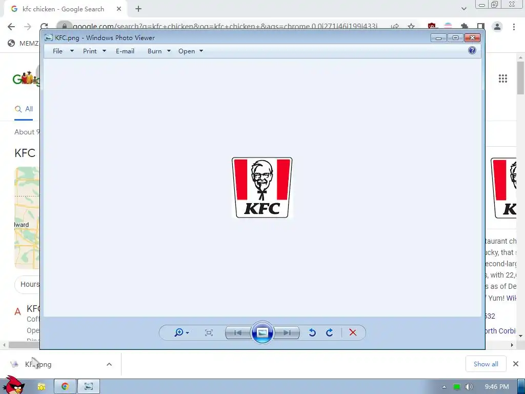Click the Hours chip in search results

pyautogui.click(x=28, y=284)
